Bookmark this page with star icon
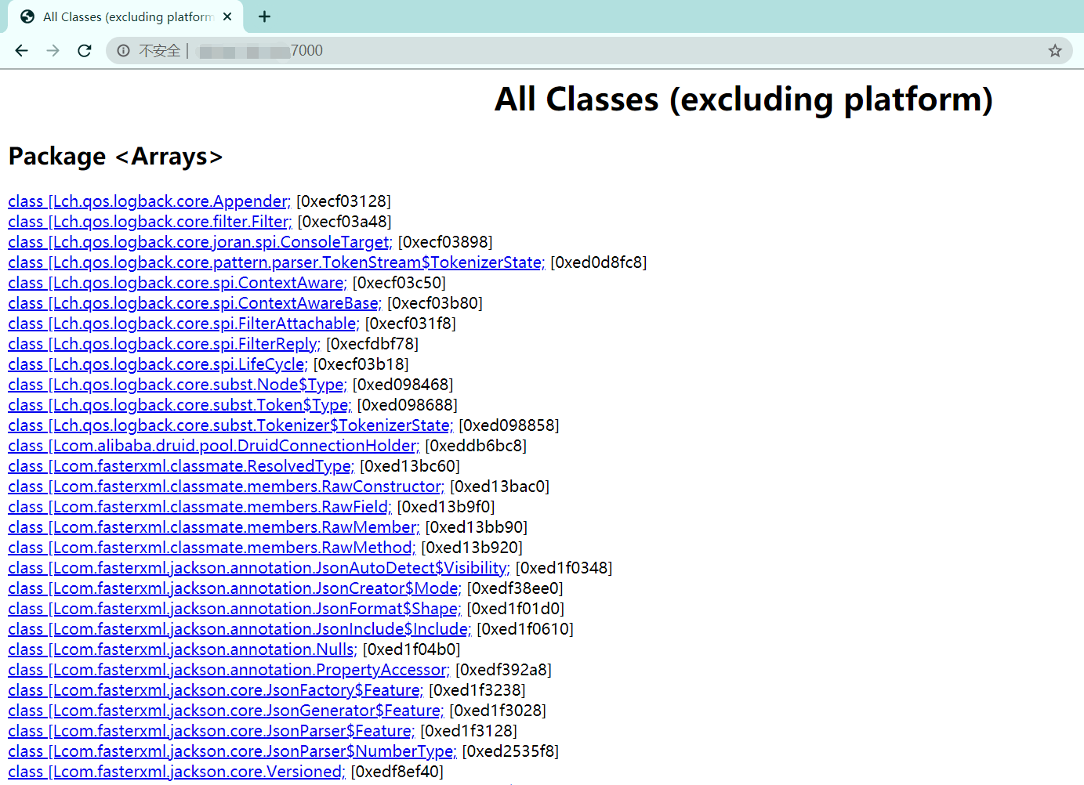This screenshot has width=1084, height=785. [x=1055, y=51]
